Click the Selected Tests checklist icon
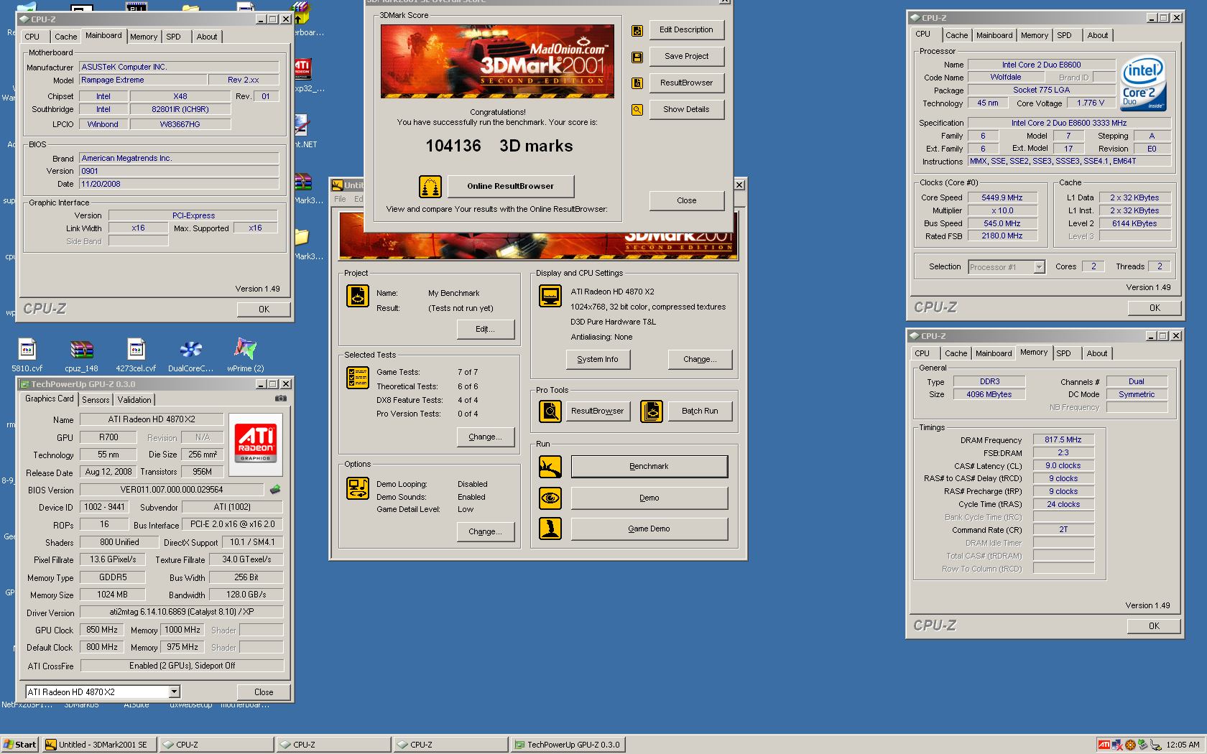The width and height of the screenshot is (1207, 754). click(358, 377)
